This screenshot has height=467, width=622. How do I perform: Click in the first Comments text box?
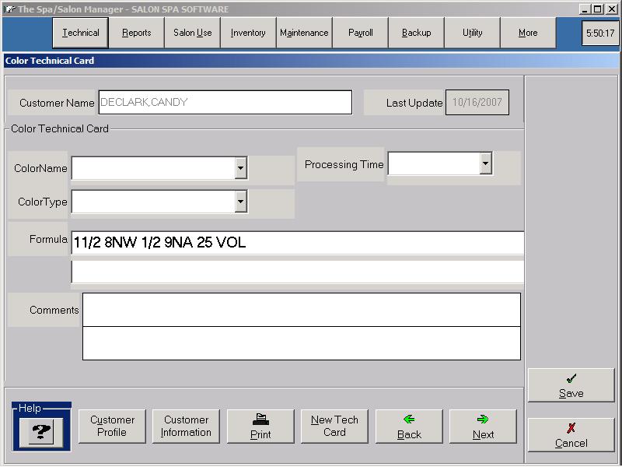(301, 310)
